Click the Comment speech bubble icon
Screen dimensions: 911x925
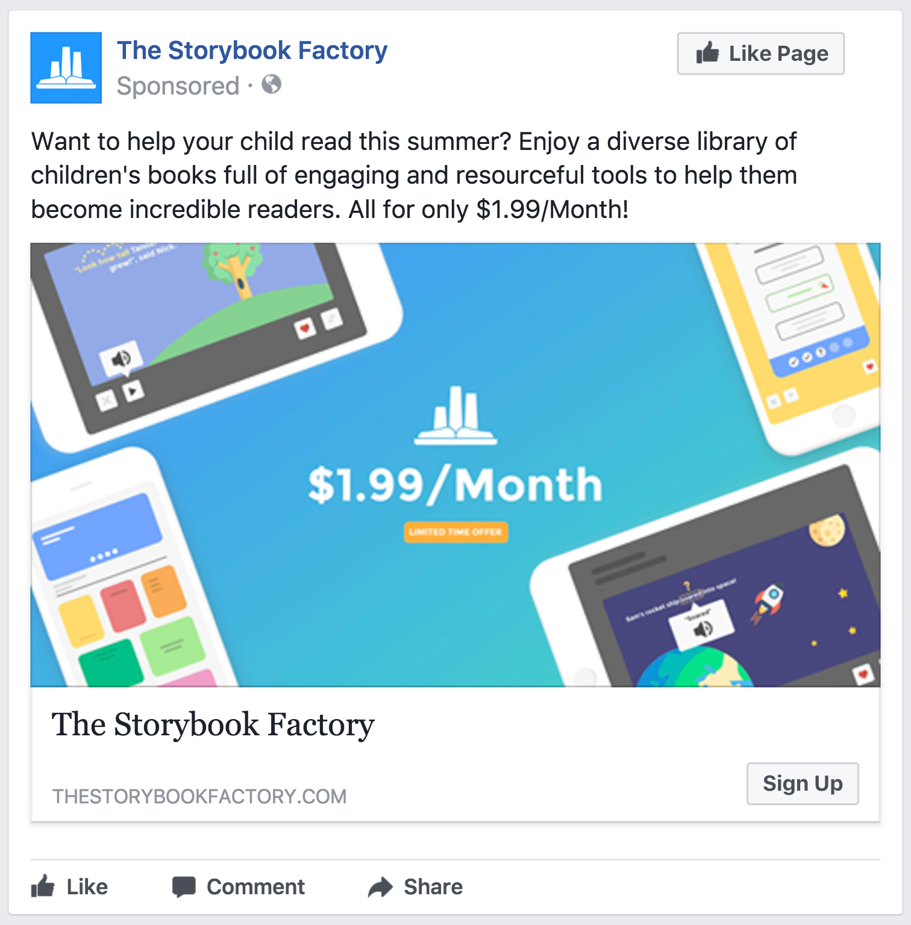(184, 887)
